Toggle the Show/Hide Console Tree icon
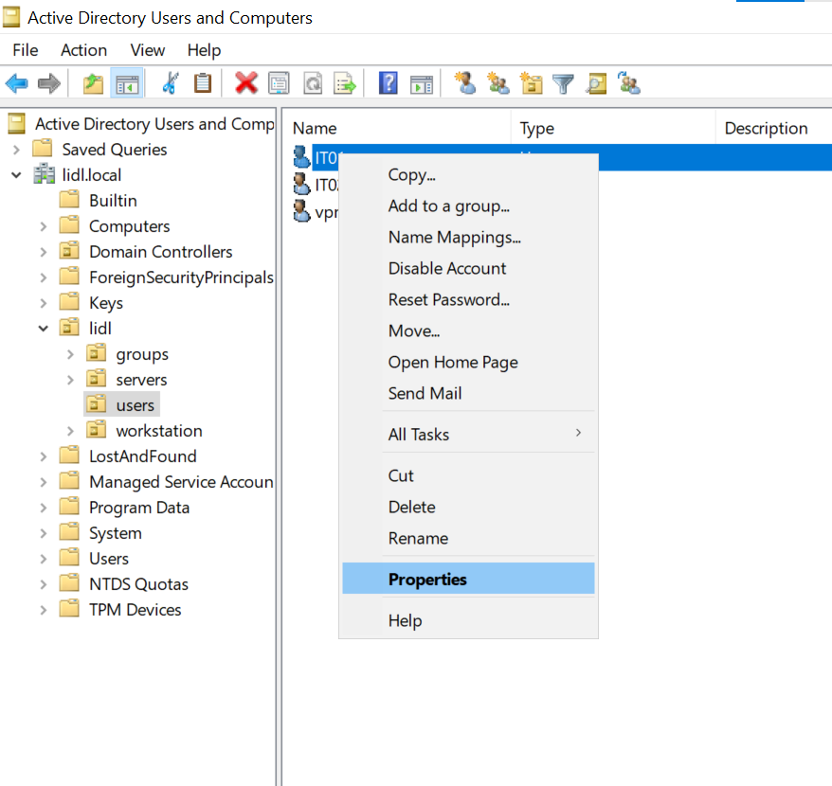 tap(127, 83)
